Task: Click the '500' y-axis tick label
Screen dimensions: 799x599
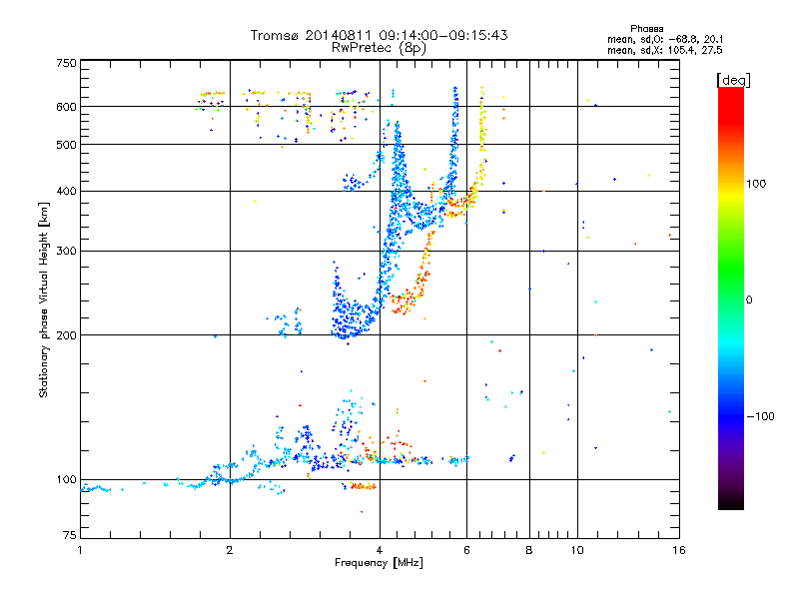Action: [67, 145]
